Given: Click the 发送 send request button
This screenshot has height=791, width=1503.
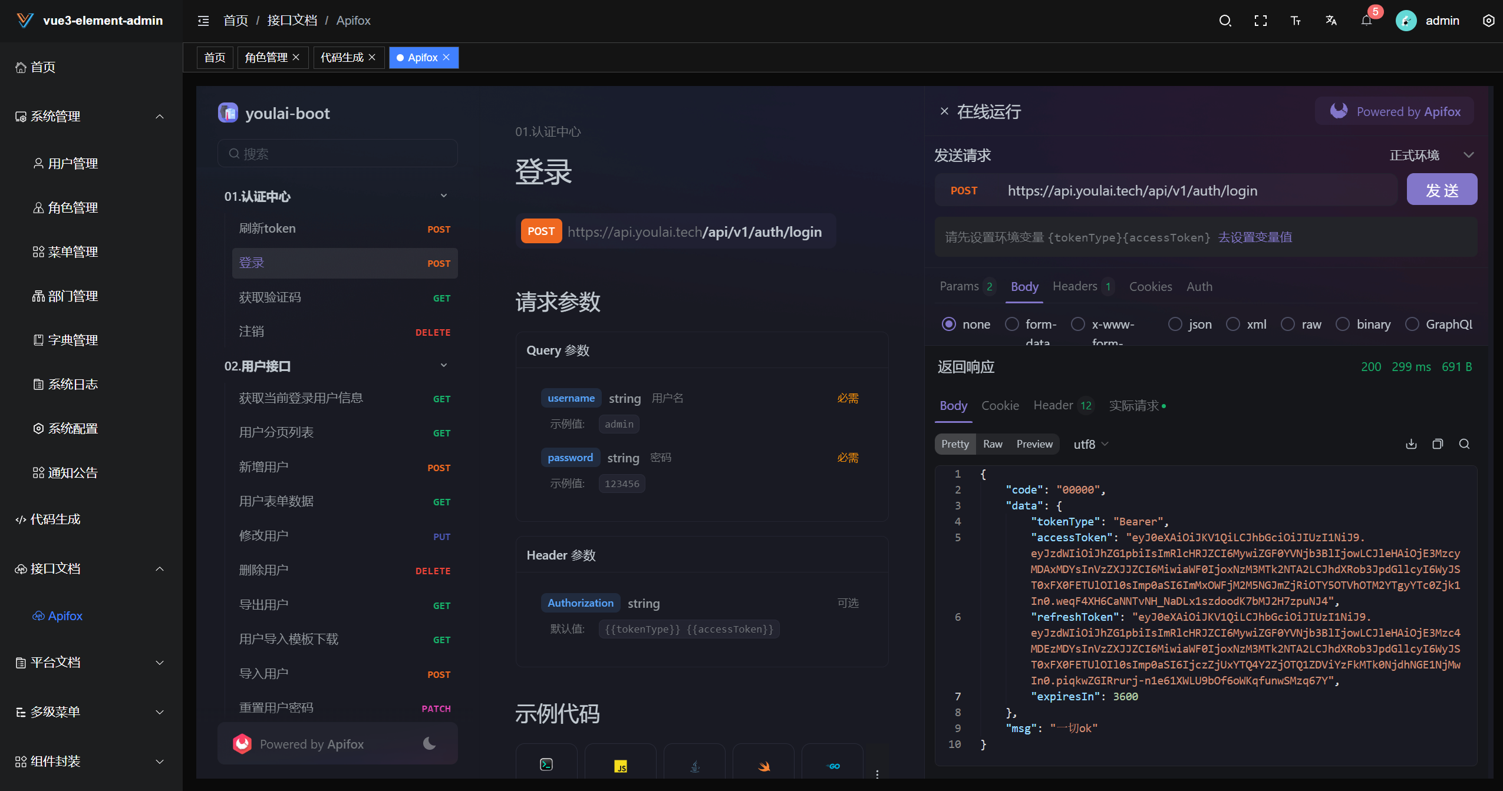Looking at the screenshot, I should tap(1441, 190).
